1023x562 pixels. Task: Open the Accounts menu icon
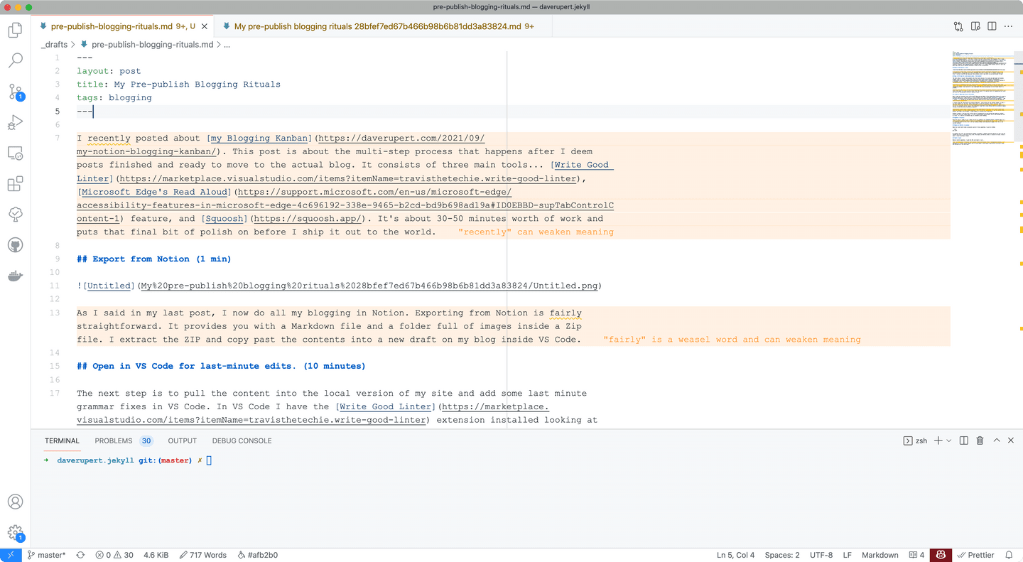pyautogui.click(x=16, y=501)
